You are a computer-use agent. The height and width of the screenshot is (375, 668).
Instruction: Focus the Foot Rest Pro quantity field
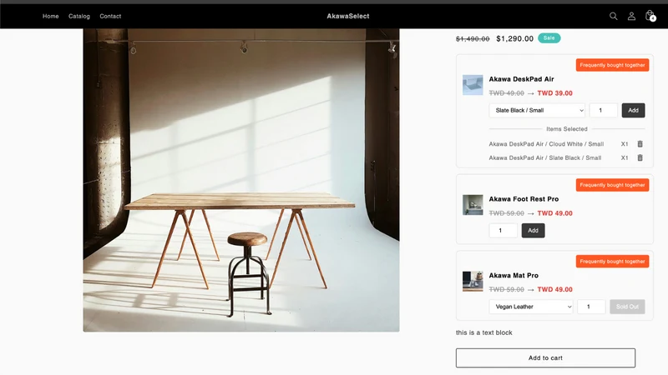click(504, 231)
